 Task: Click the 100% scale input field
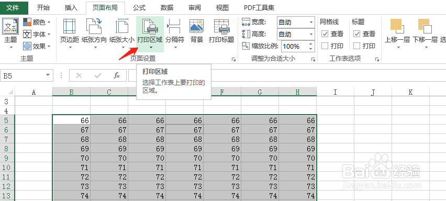tap(295, 46)
